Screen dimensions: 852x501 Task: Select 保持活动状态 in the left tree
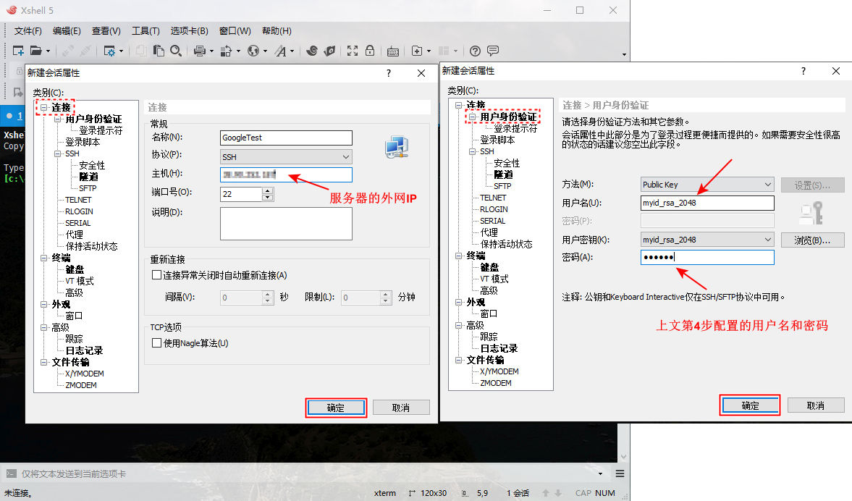91,246
